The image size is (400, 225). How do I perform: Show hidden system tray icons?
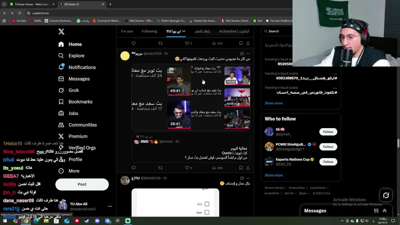(342, 221)
